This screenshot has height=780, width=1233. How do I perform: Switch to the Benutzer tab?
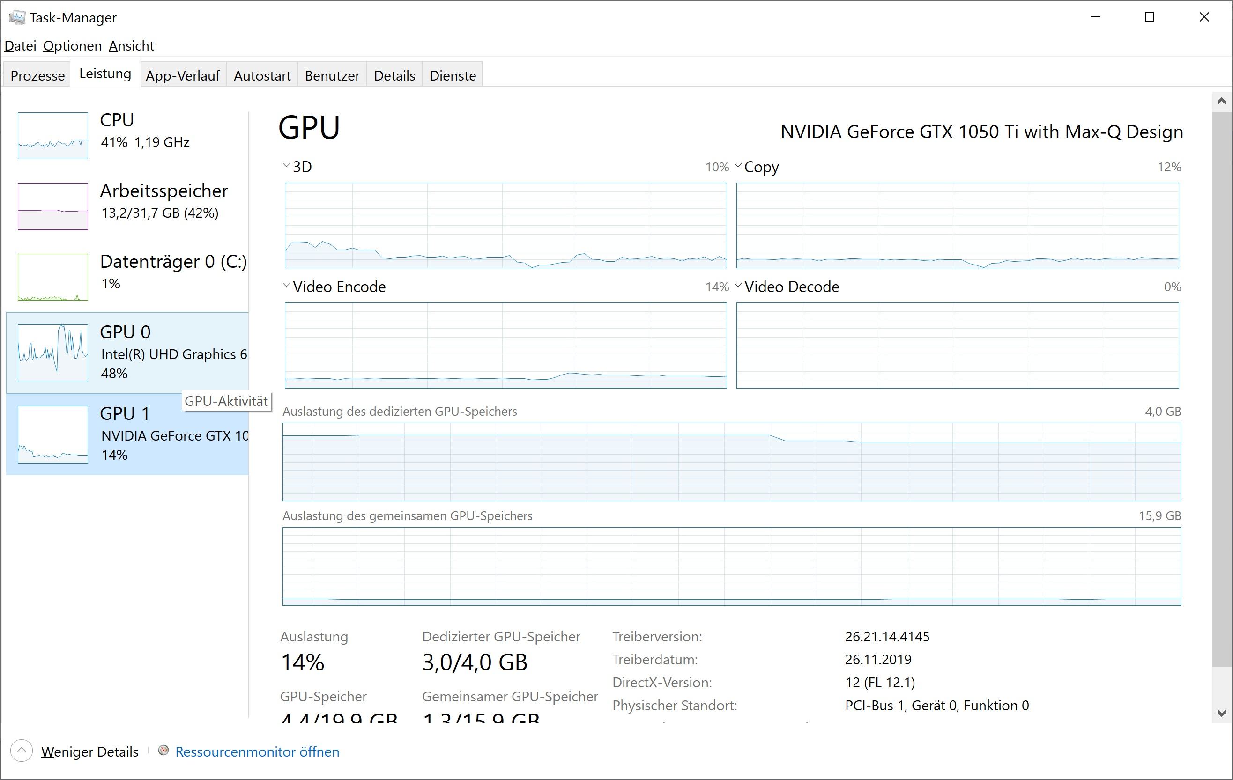pos(332,75)
